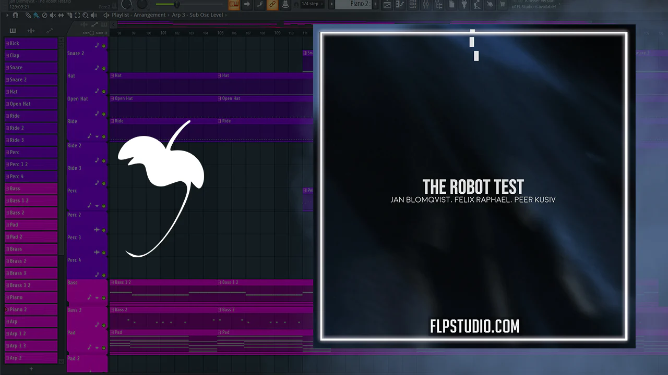Mute the Bass 2 track green light
This screenshot has height=375, width=668.
pyautogui.click(x=104, y=325)
